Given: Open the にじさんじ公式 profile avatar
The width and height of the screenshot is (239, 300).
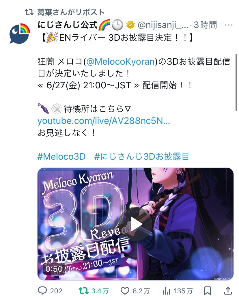Looking at the screenshot, I should coord(20,34).
